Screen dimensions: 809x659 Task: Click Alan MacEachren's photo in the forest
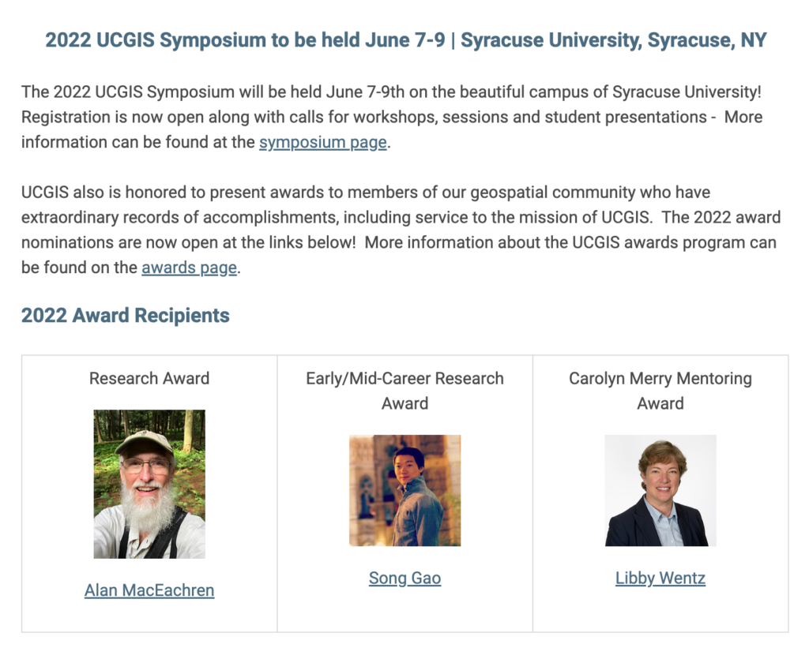[x=149, y=484]
